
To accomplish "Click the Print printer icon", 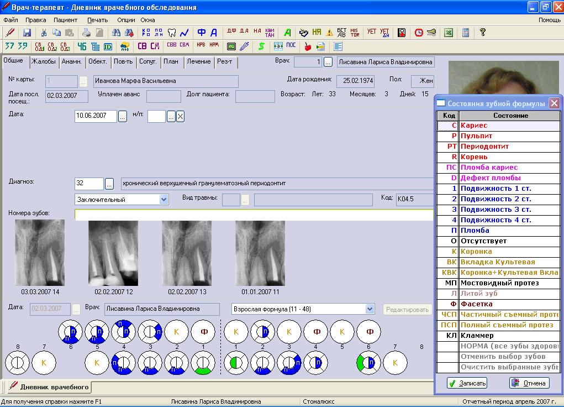I will tap(86, 33).
